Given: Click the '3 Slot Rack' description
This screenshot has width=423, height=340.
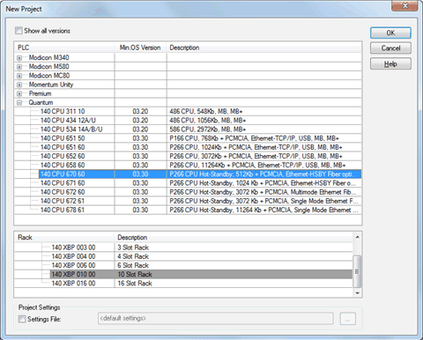Looking at the screenshot, I should (x=133, y=248).
